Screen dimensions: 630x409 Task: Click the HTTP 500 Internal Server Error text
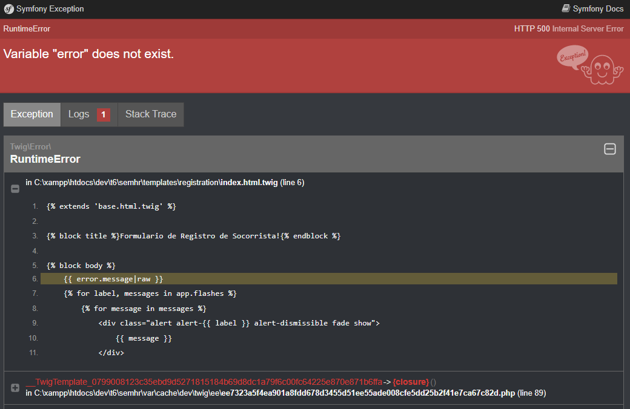[569, 29]
